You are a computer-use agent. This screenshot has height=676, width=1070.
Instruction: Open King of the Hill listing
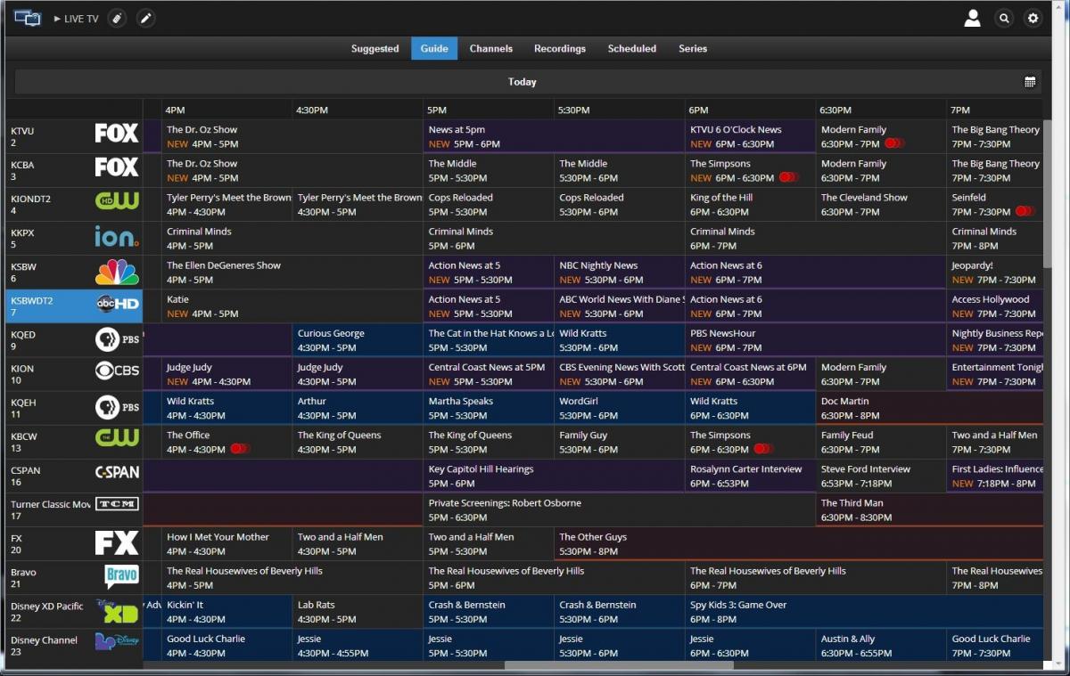[x=750, y=205]
